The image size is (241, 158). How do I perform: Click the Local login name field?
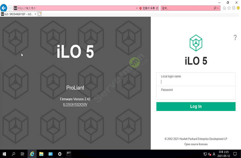(196, 79)
